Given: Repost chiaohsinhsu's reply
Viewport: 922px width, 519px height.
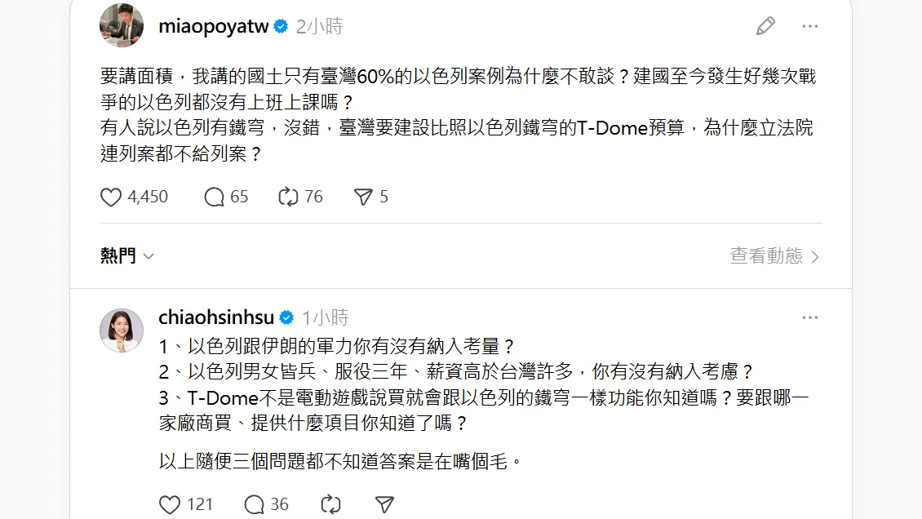Looking at the screenshot, I should point(330,504).
